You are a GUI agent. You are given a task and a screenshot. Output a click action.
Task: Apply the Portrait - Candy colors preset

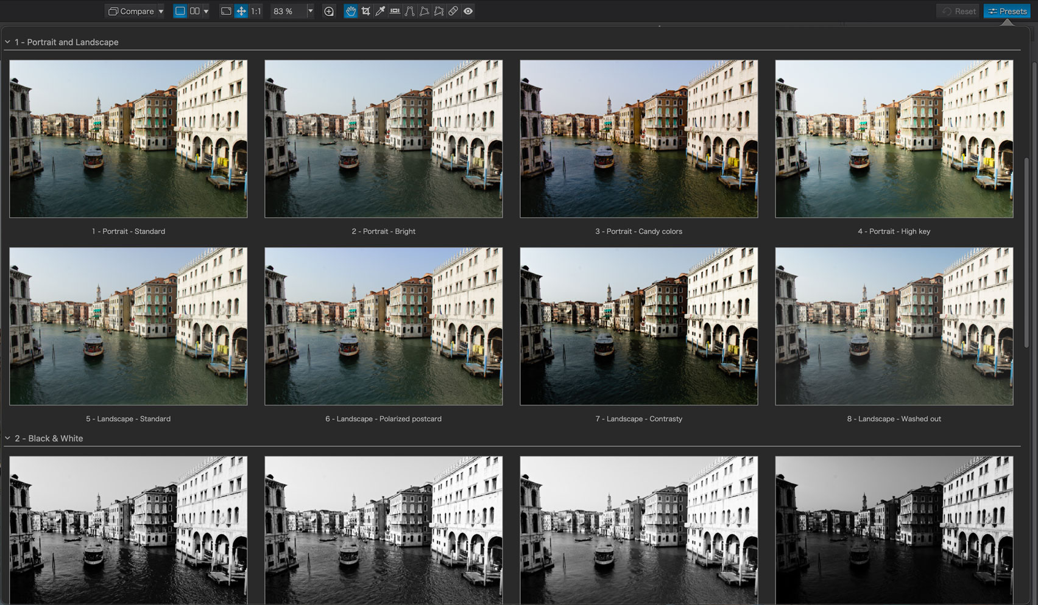tap(638, 139)
